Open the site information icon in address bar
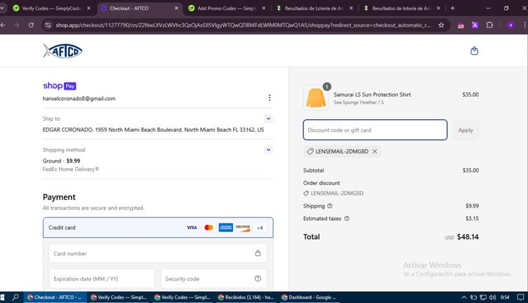Screen dimensions: 528x303 coord(48,25)
